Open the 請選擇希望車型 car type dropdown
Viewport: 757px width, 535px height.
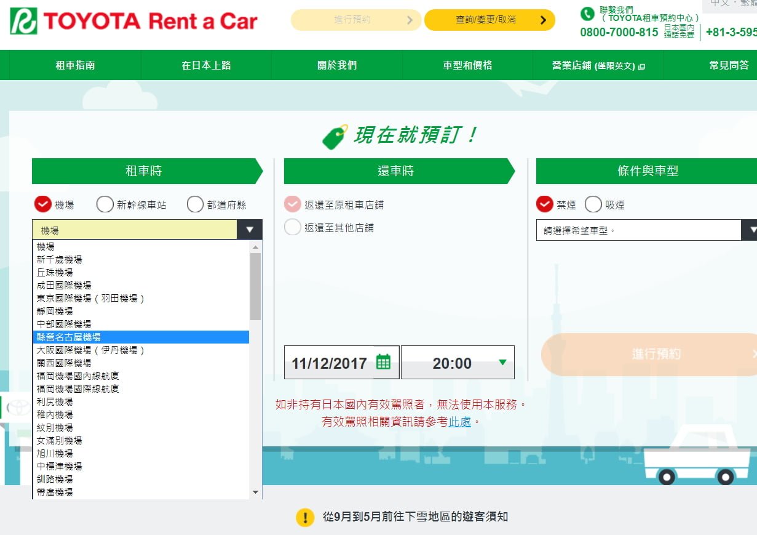pos(646,230)
